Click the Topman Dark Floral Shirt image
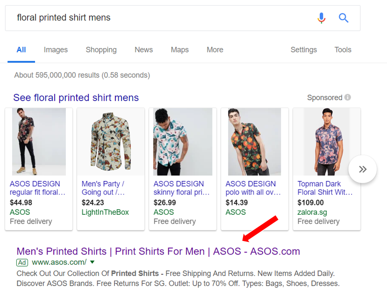Image resolution: width=387 pixels, height=298 pixels. [x=327, y=142]
